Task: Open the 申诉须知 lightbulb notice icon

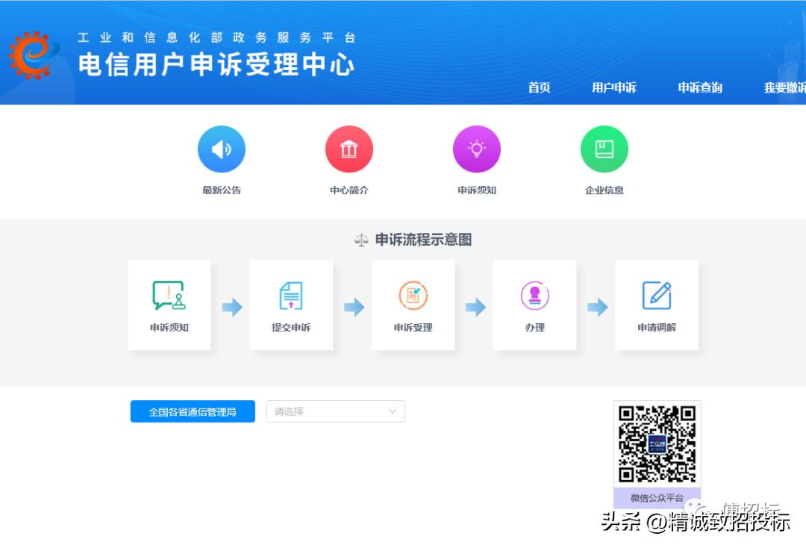Action: tap(476, 149)
